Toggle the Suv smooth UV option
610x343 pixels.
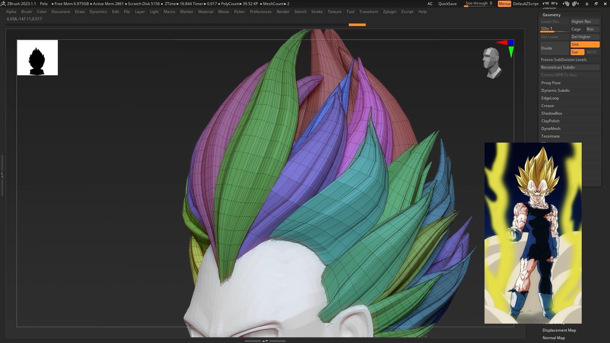click(577, 52)
